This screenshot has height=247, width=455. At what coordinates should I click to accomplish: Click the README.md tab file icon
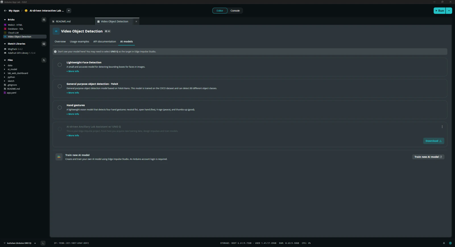click(53, 22)
